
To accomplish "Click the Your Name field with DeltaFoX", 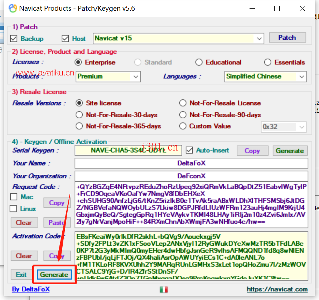I will (x=191, y=163).
